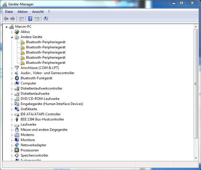Click the Prozessoren chip icon

click(x=17, y=150)
